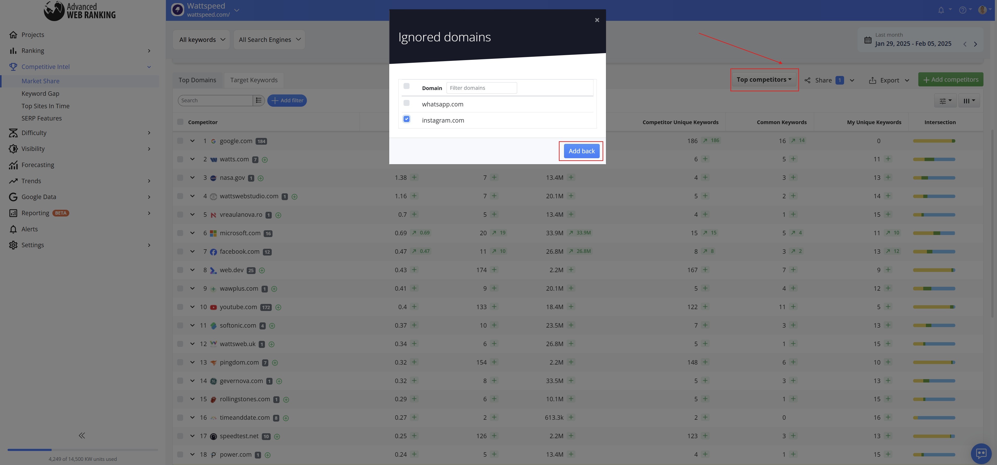Add softonic.com as competitor plus icon
Screen dimensions: 997x465
[x=272, y=326]
